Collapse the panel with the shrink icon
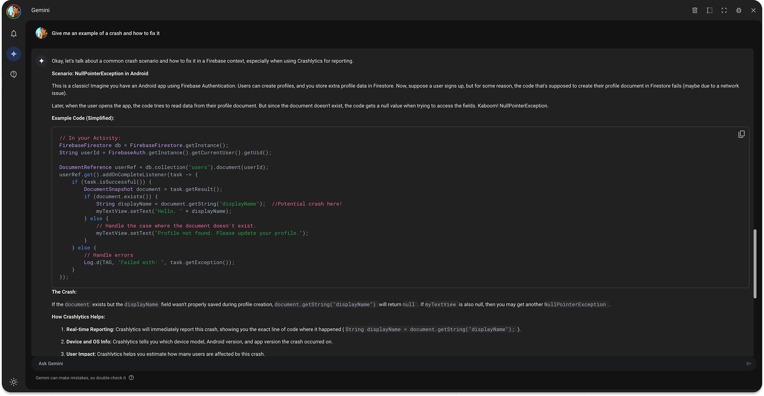The image size is (764, 396). click(724, 10)
